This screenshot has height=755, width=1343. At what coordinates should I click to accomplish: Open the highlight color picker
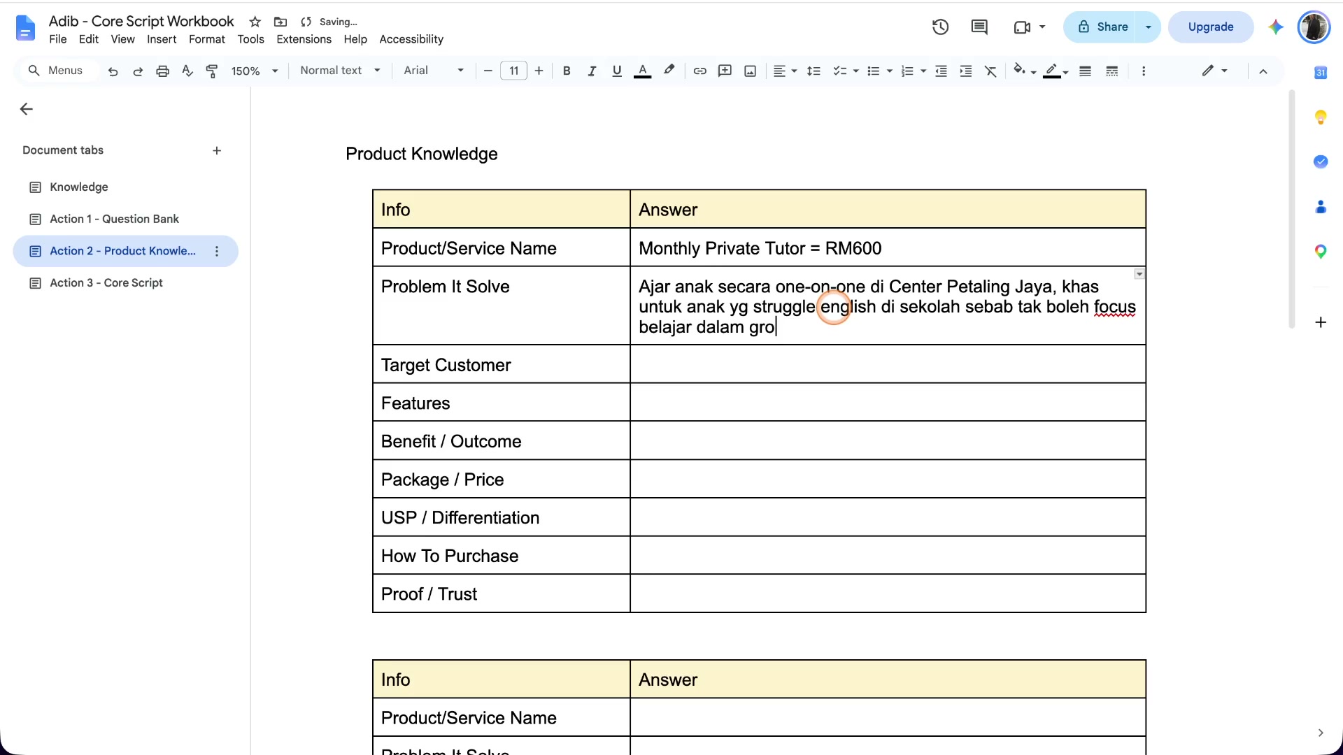pos(669,71)
